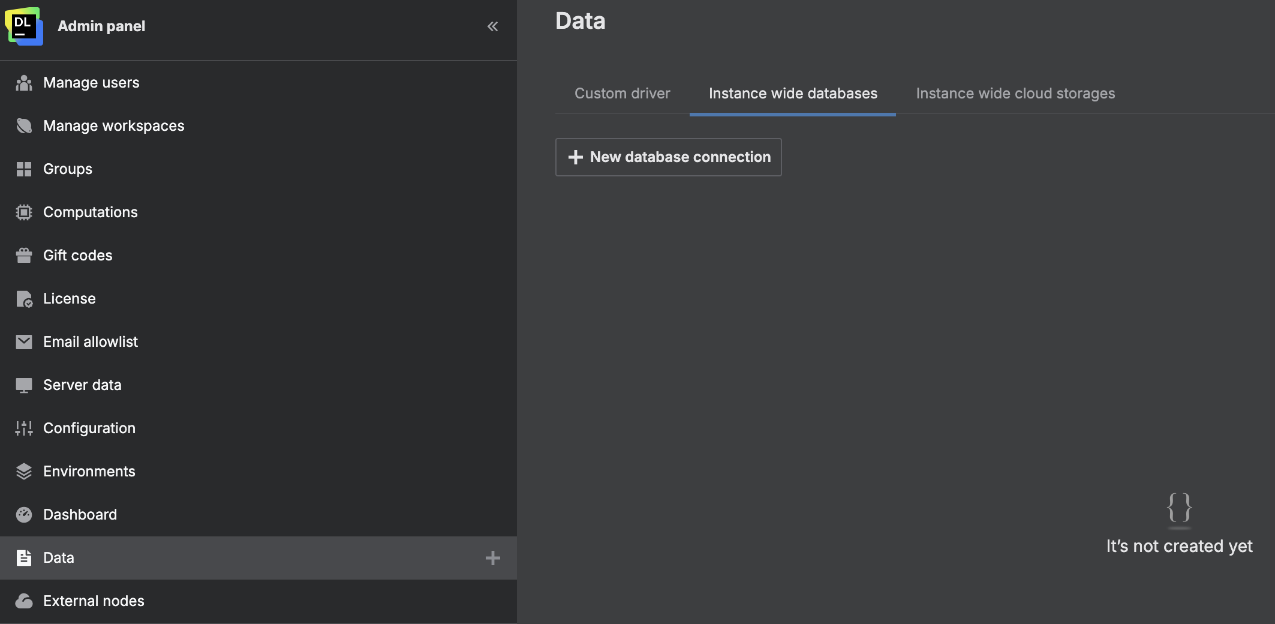The image size is (1275, 624).
Task: Click the External nodes cloud icon
Action: coord(24,601)
